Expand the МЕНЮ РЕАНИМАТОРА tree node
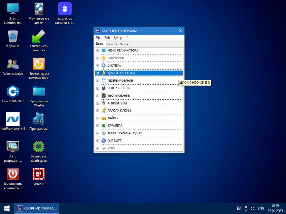The height and width of the screenshot is (214, 286). pos(98,51)
